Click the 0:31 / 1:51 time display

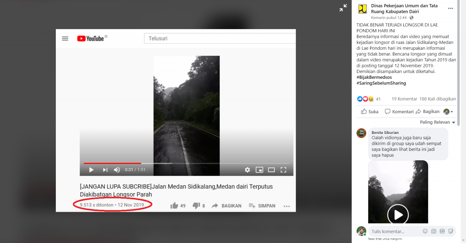[135, 170]
